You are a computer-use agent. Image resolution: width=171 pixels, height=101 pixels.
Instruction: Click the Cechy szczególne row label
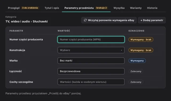coord(21,82)
